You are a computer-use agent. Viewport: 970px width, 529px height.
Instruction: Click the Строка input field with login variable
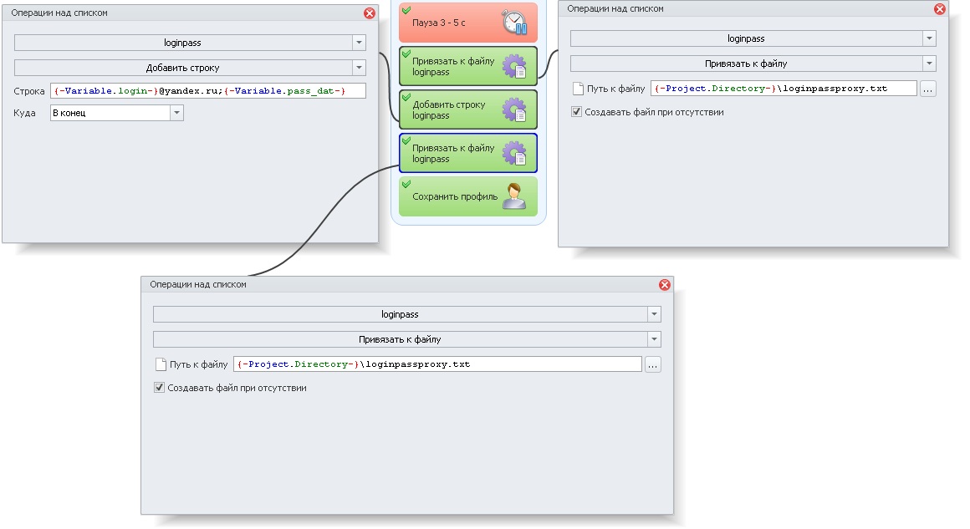(x=208, y=91)
